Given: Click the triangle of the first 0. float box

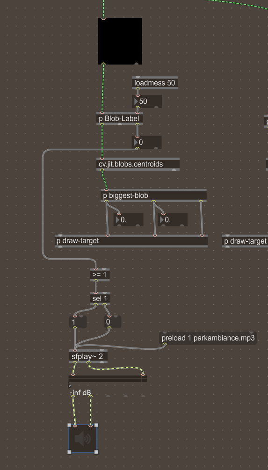Looking at the screenshot, I should 117,220.
